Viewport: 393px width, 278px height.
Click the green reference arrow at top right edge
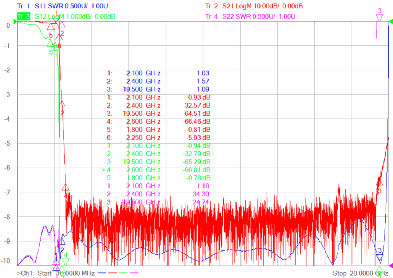point(391,22)
